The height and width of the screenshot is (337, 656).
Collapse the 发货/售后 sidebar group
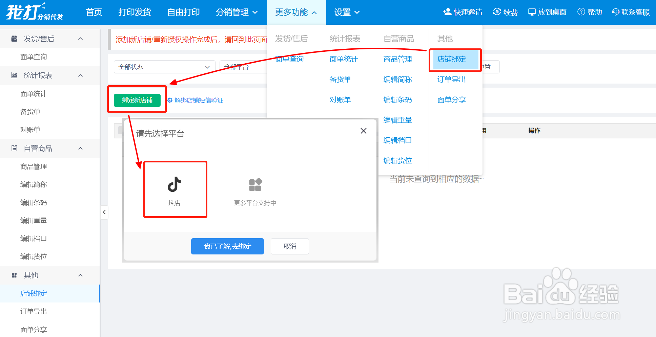pyautogui.click(x=80, y=39)
